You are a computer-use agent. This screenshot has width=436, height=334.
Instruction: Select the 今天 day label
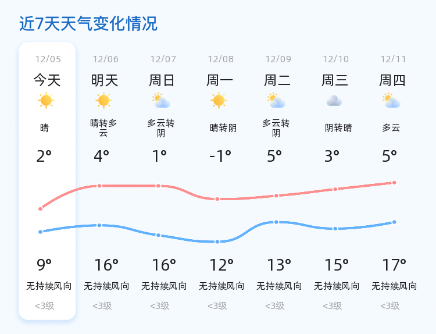47,80
